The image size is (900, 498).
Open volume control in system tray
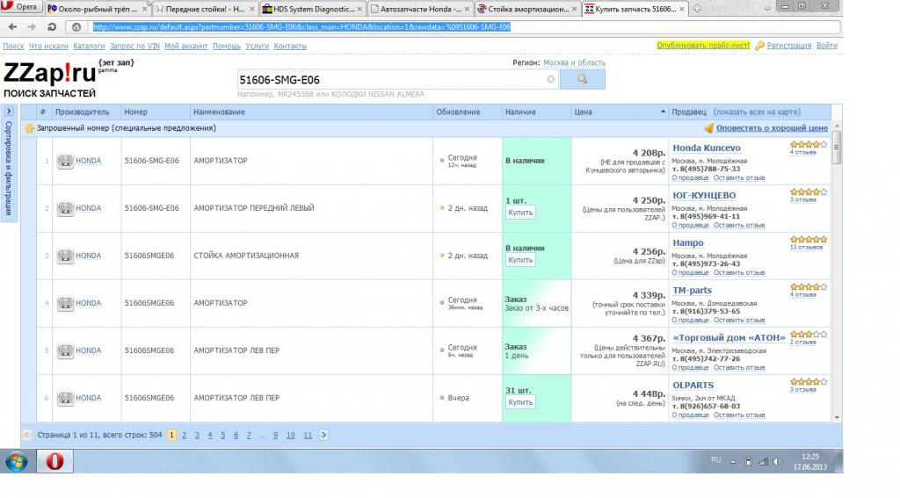[x=778, y=461]
